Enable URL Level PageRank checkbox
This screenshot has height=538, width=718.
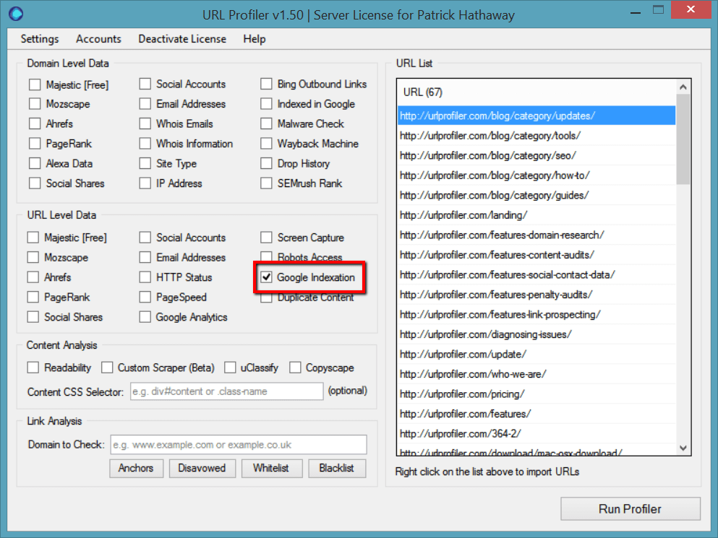click(x=33, y=297)
